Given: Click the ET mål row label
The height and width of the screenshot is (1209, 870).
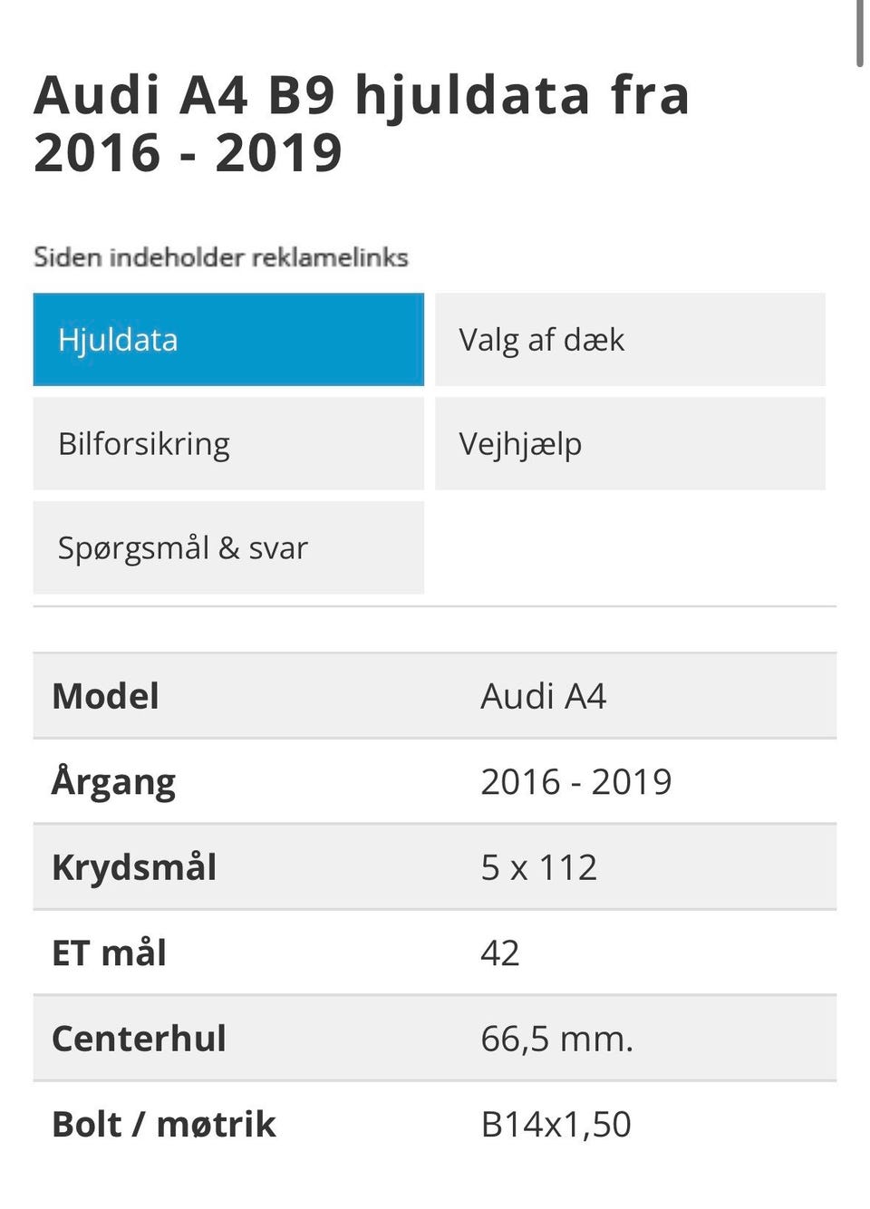Looking at the screenshot, I should point(110,953).
